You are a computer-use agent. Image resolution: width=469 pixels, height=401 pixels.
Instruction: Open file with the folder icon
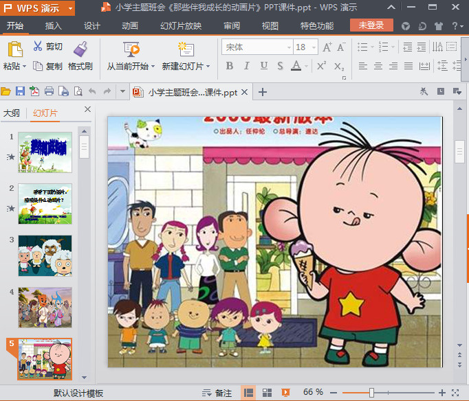[x=6, y=91]
